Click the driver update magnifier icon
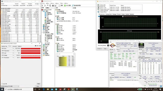 pos(73,6)
